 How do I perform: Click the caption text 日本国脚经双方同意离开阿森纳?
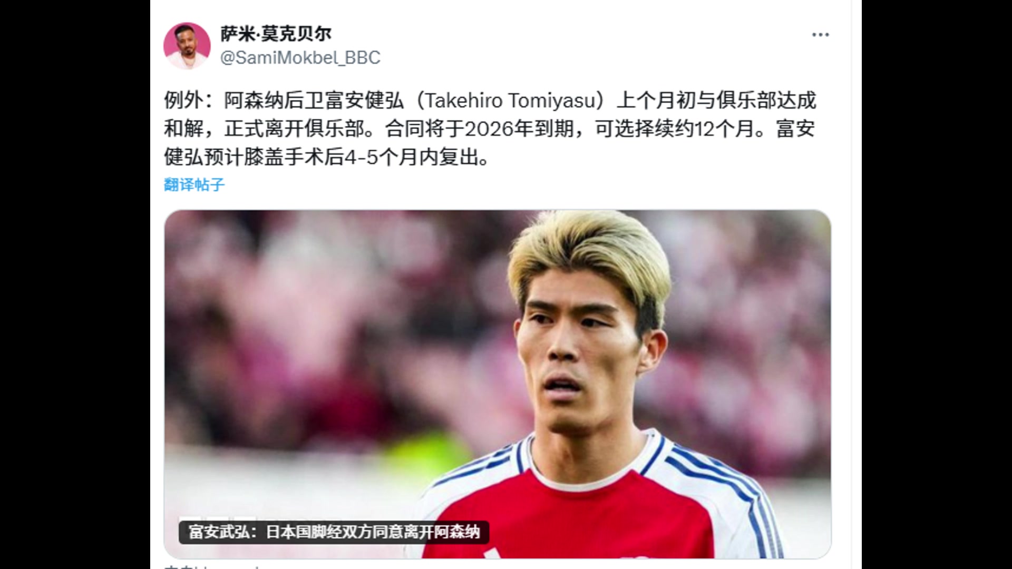click(x=373, y=532)
